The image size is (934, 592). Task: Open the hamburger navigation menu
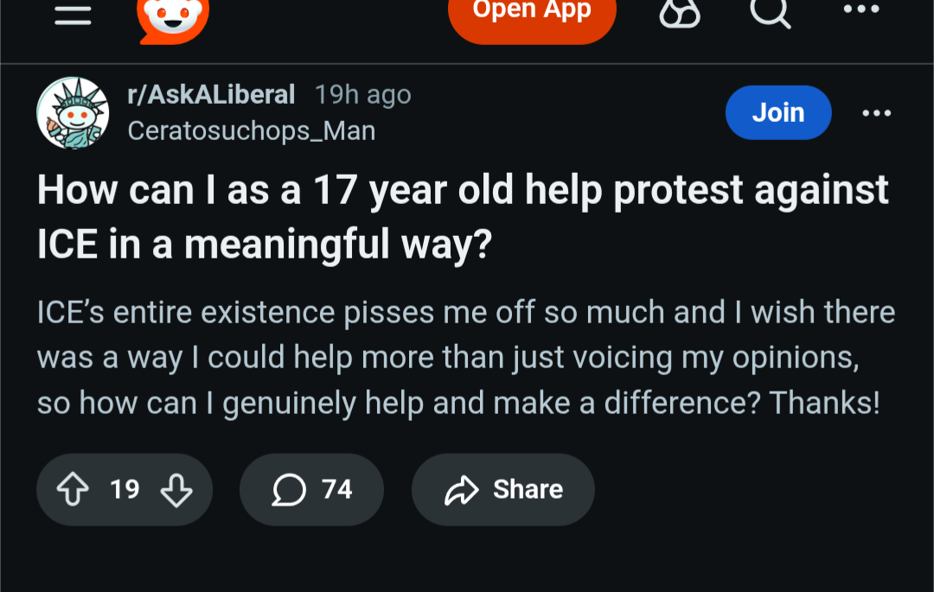[x=73, y=16]
